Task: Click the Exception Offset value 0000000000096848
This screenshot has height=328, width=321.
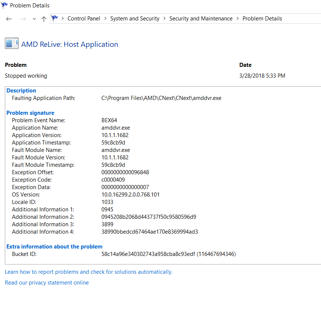Action: click(x=125, y=172)
